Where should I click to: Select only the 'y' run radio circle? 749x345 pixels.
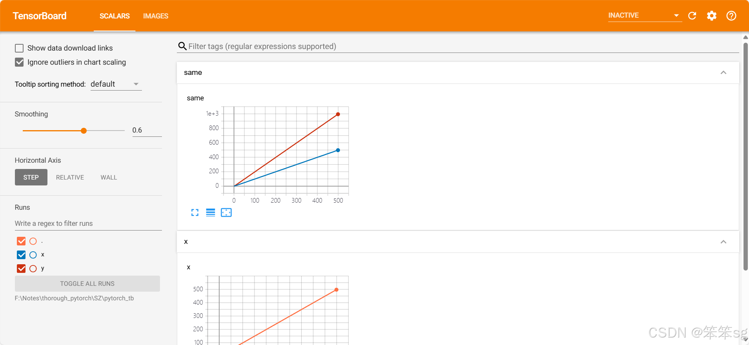coord(33,269)
